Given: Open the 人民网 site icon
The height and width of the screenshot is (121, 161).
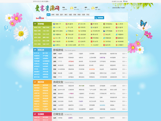Looking at the screenshot, I should tap(116, 24).
